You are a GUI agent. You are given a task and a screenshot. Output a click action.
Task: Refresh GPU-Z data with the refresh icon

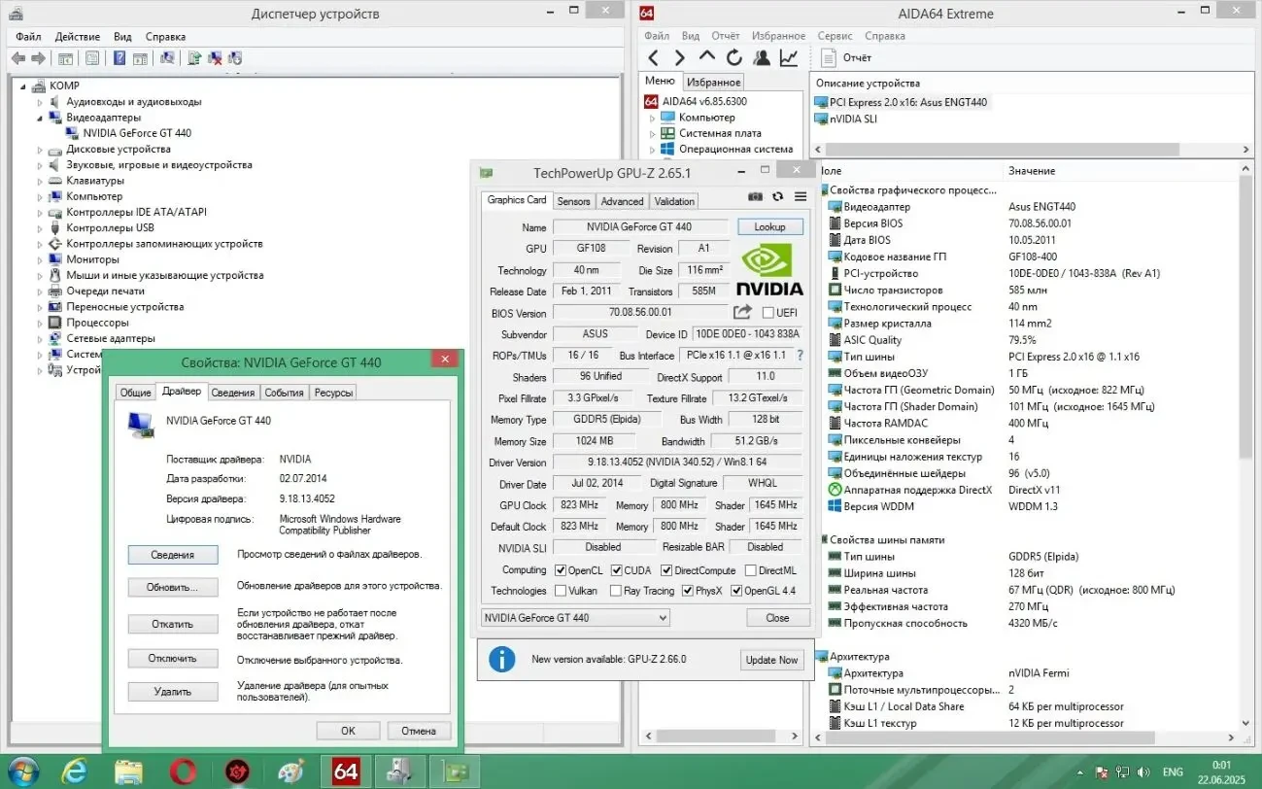777,196
